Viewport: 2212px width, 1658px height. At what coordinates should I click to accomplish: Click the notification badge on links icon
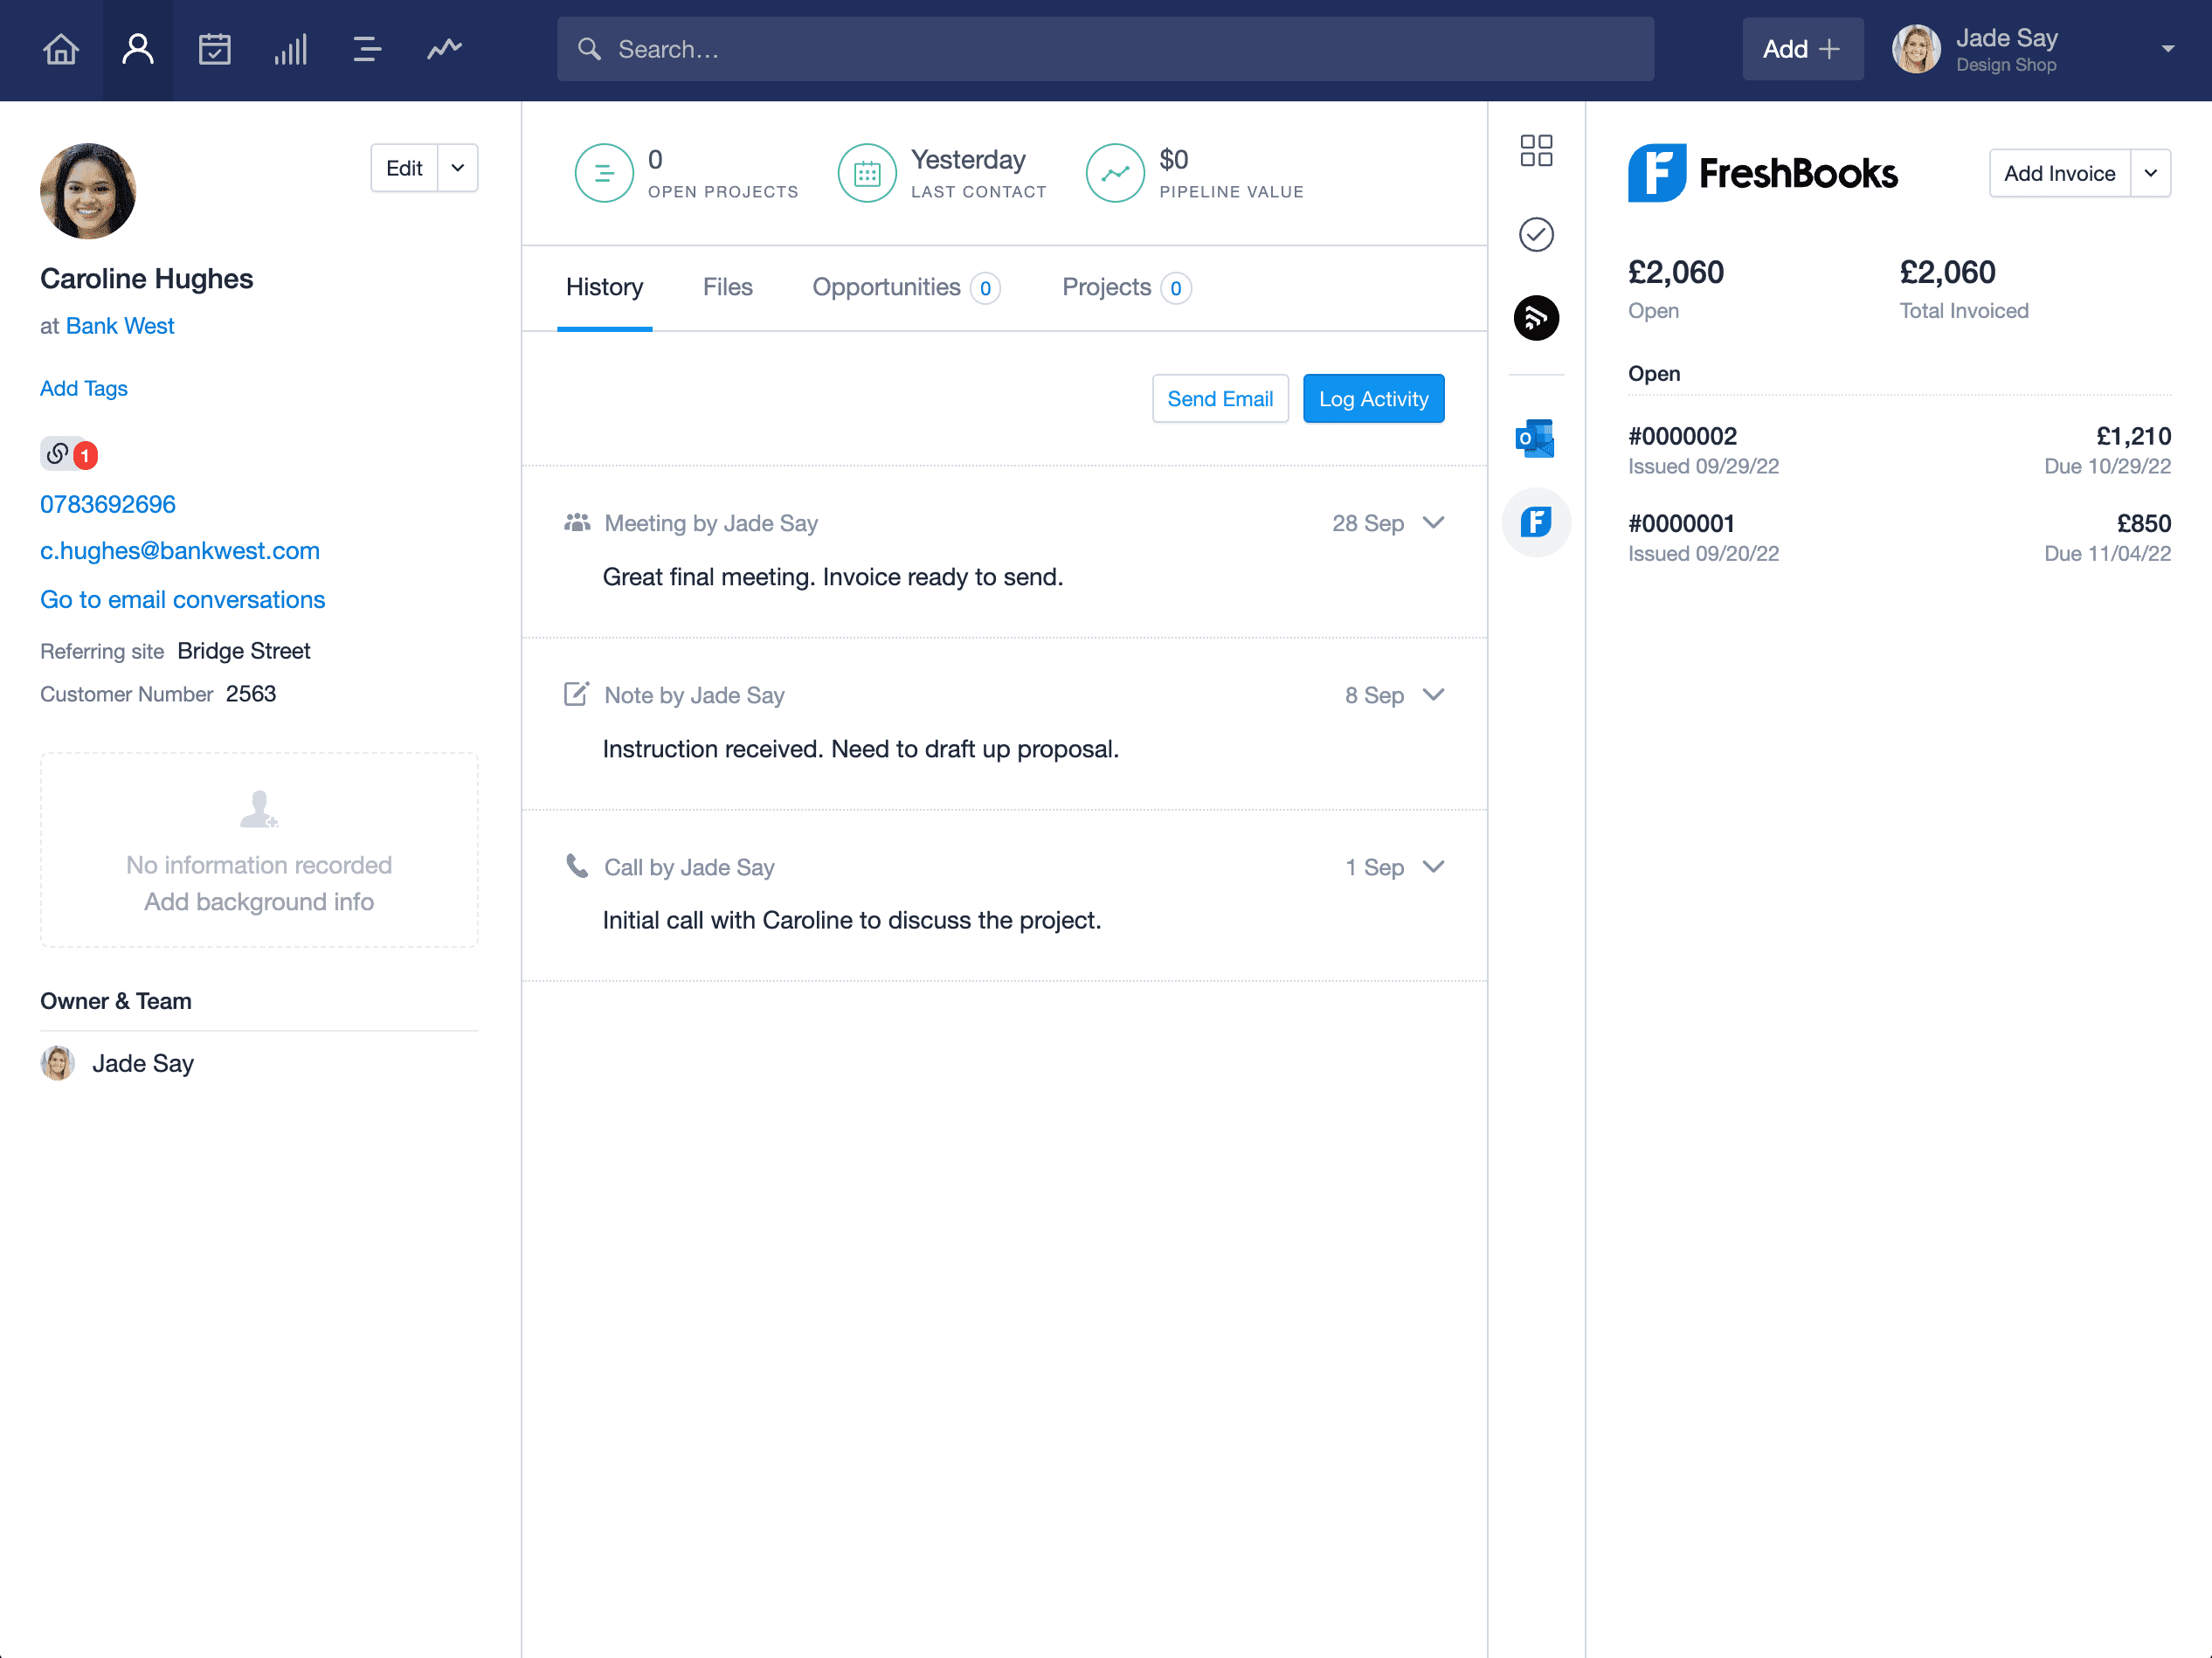pos(87,452)
